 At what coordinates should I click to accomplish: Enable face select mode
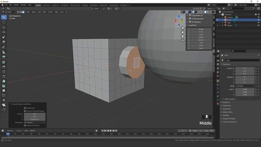point(23,12)
